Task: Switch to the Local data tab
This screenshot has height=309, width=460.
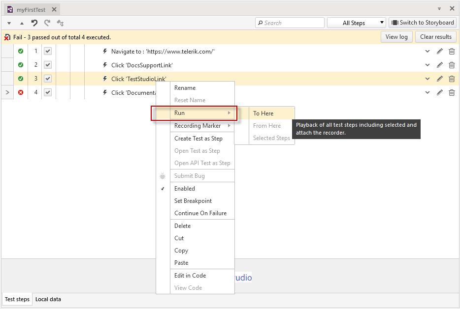Action: click(x=48, y=299)
